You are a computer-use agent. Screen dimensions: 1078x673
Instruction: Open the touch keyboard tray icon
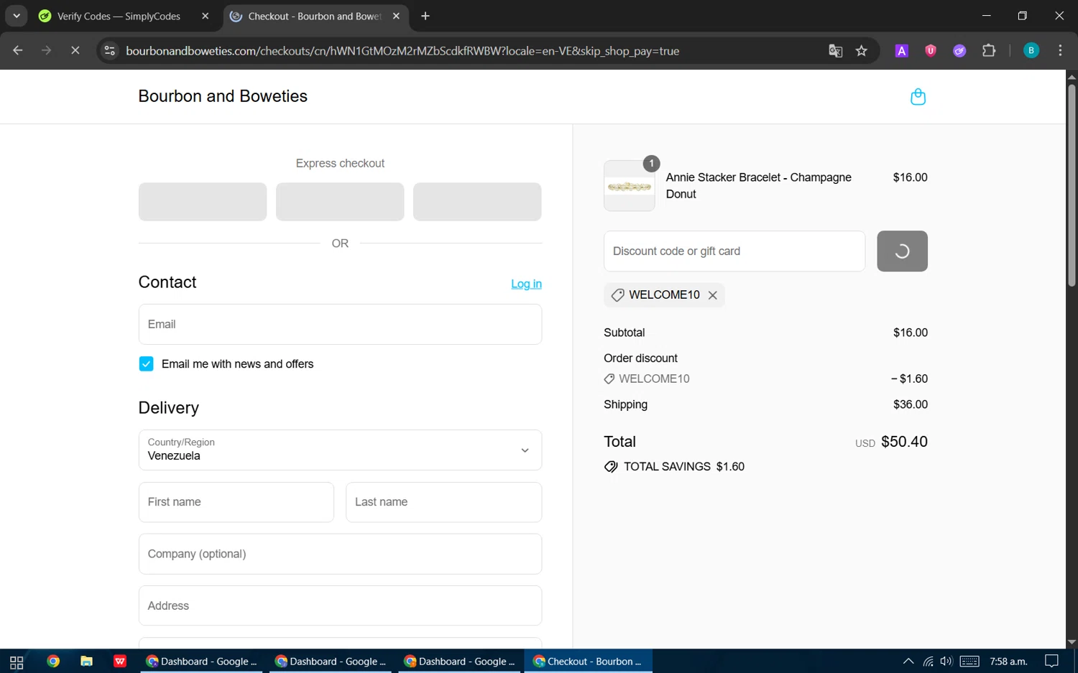pyautogui.click(x=969, y=662)
